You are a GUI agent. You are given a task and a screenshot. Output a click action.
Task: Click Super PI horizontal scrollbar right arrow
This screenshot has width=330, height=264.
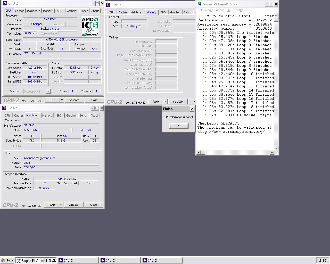tap(272, 153)
